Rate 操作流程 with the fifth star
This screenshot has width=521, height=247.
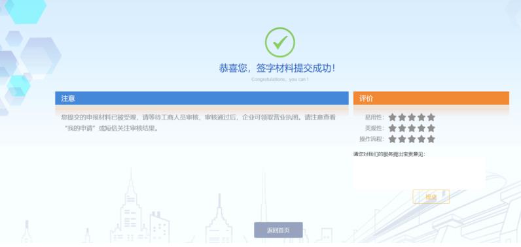pos(431,139)
